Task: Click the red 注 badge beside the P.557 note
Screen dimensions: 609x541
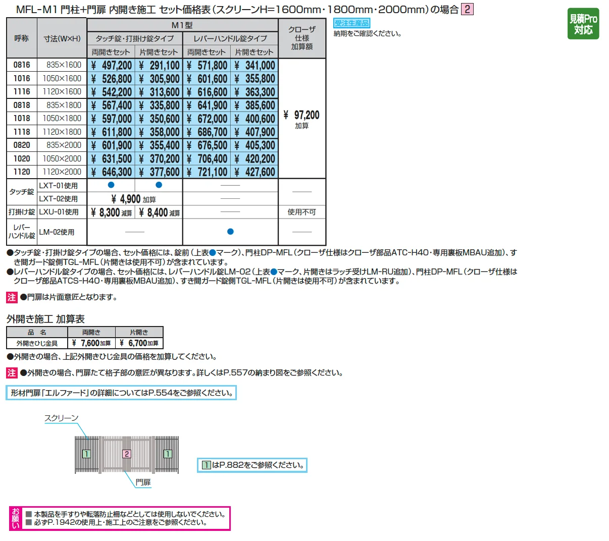Action: click(12, 373)
